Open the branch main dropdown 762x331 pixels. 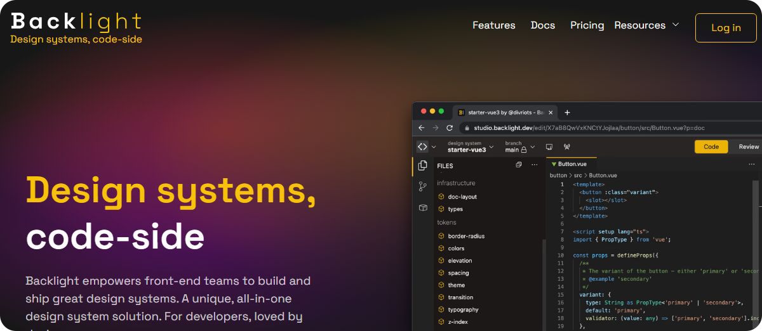[520, 146]
